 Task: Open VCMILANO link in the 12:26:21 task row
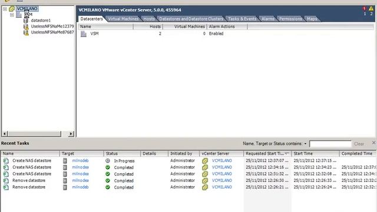(x=222, y=187)
